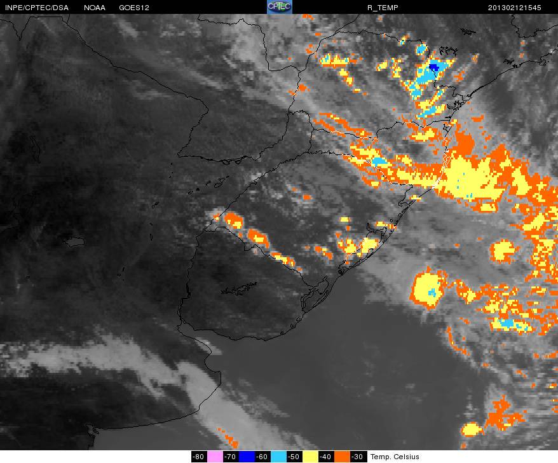Click the 201302121545 timestamp
Viewport: 558px width, 463px height.
coord(515,8)
